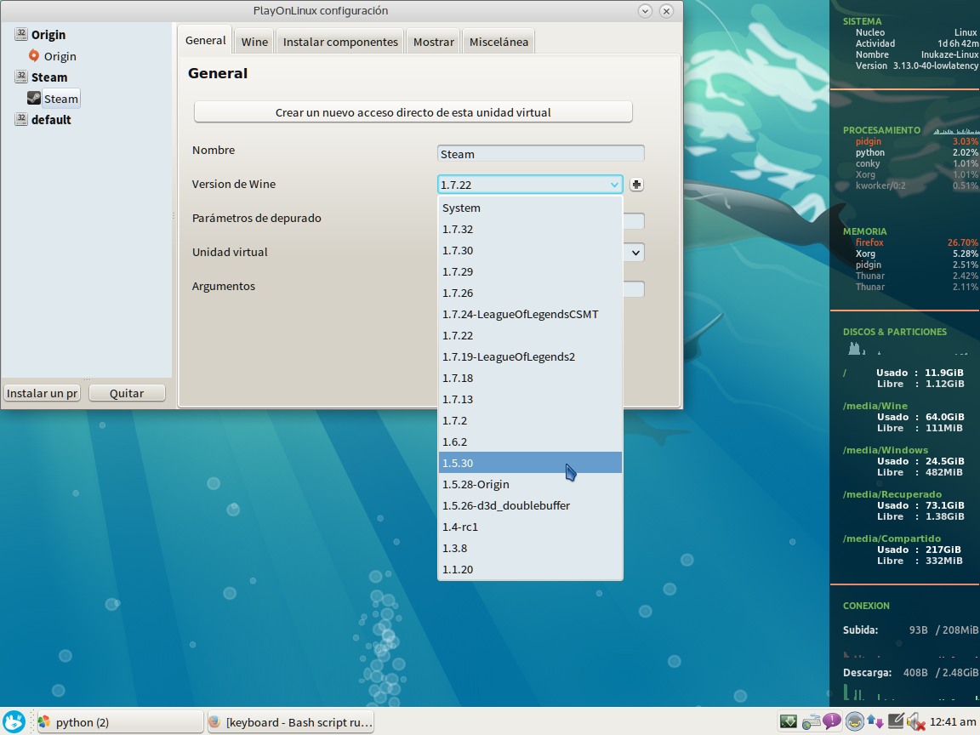
Task: Switch to the General tab
Action: tap(205, 40)
